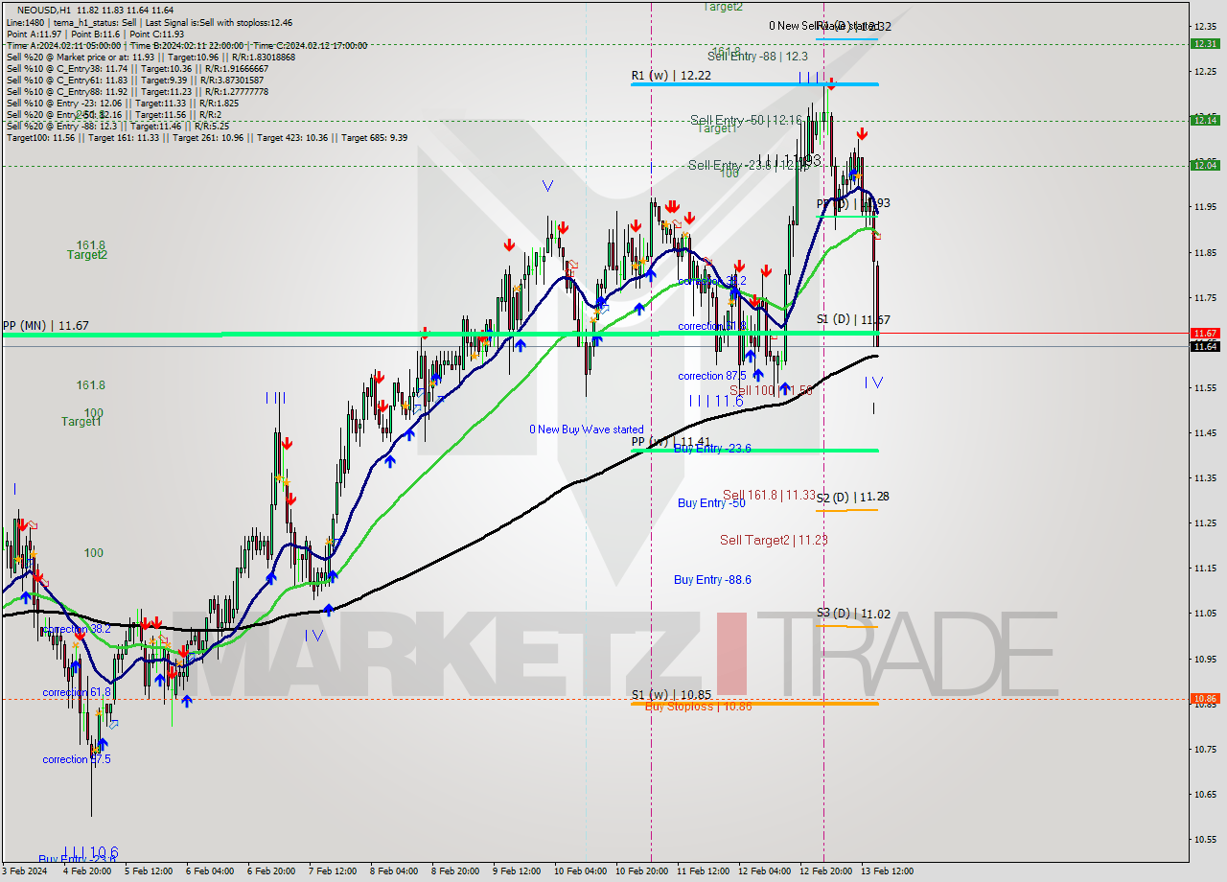This screenshot has width=1227, height=882.
Task: Select the 'I I I 10.6' wave label
Action: (90, 851)
